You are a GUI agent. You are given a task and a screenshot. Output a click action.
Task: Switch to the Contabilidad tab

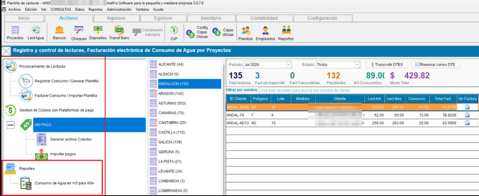[x=264, y=18]
